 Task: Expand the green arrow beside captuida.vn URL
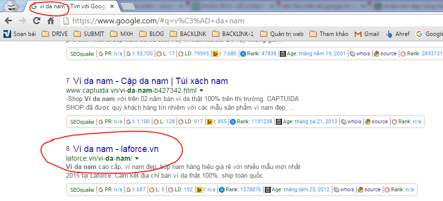point(201,90)
